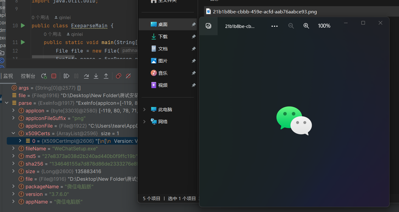Open the photo viewer gallery icon

[208, 26]
